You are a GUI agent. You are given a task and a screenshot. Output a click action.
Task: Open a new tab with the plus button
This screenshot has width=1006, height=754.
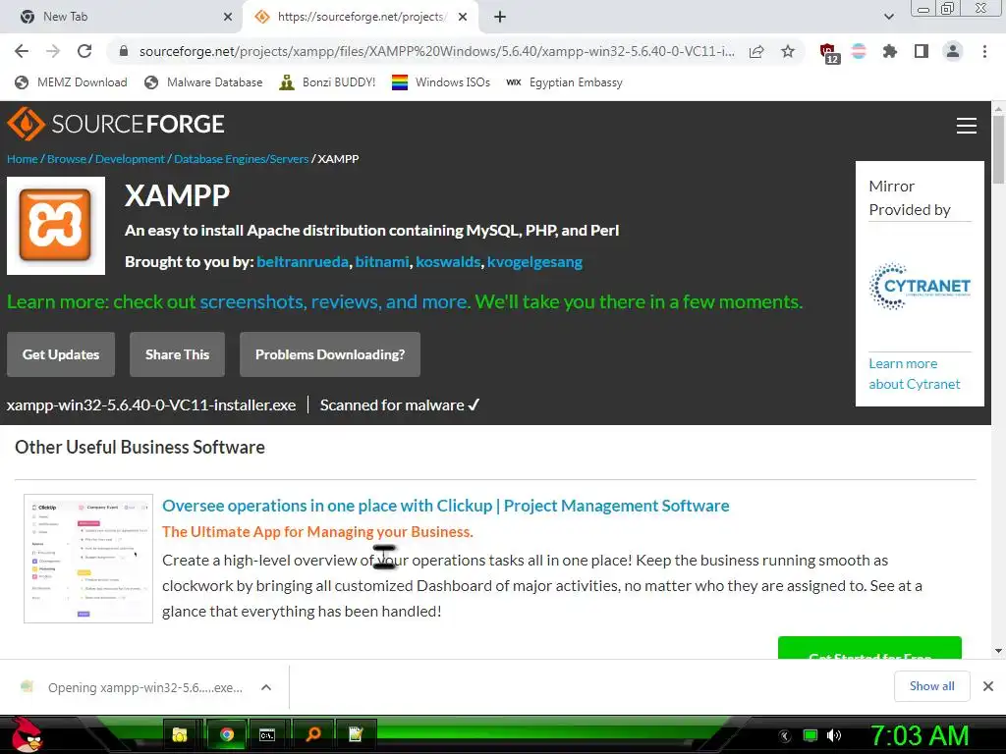coord(500,17)
